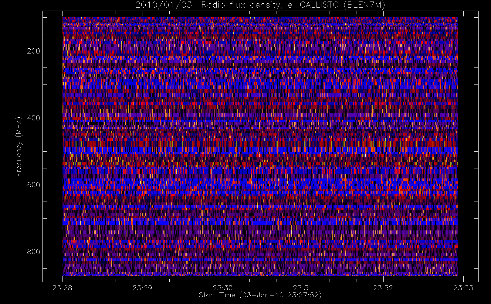The height and width of the screenshot is (304, 491).
Task: Click the 23:33 time tick label
Action: click(463, 288)
